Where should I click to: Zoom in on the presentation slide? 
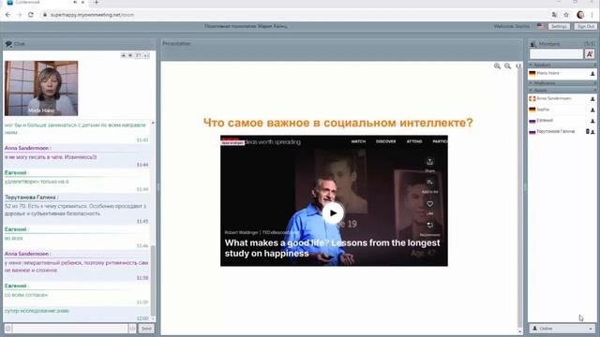[x=497, y=66]
